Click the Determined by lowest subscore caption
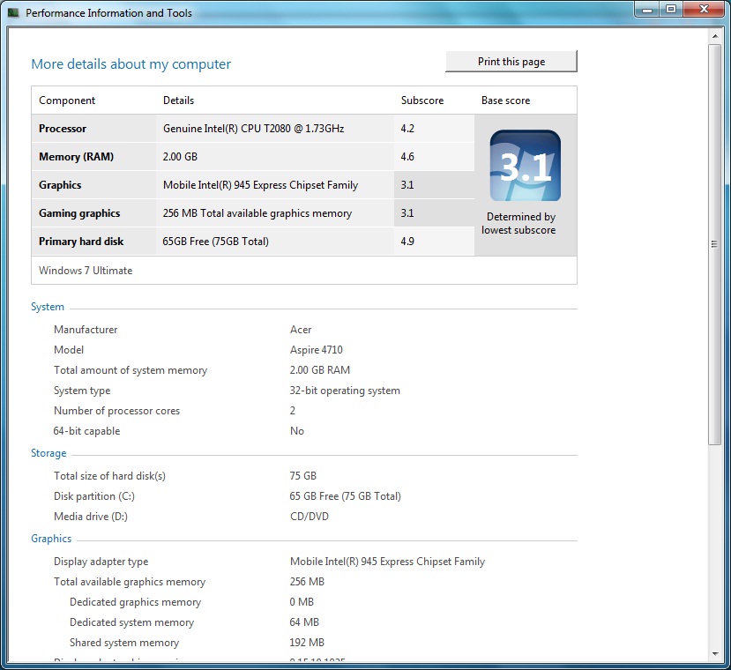This screenshot has width=731, height=670. [518, 223]
